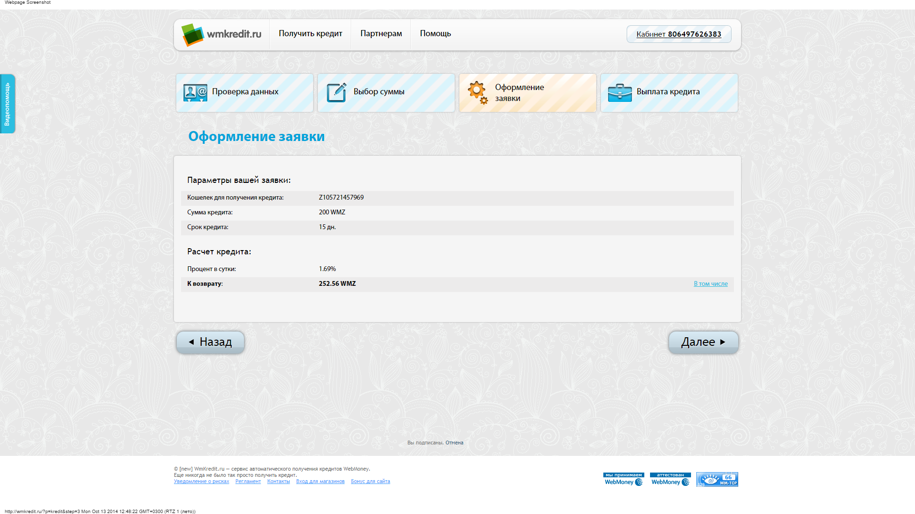Click the К возврату label
The width and height of the screenshot is (915, 514).
pyautogui.click(x=205, y=284)
